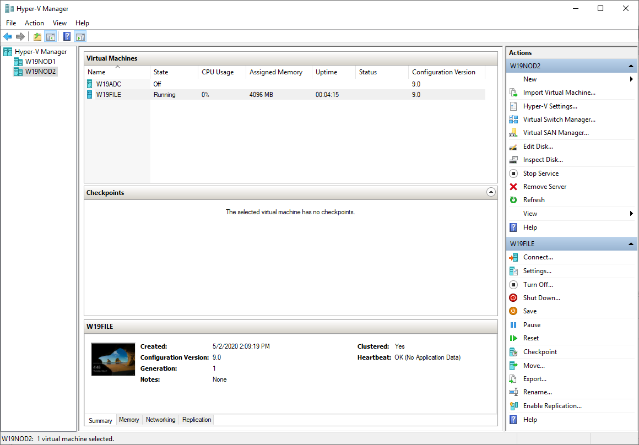Viewport: 639px width, 445px height.
Task: Click the Settings icon under W19FILE actions
Action: [513, 271]
